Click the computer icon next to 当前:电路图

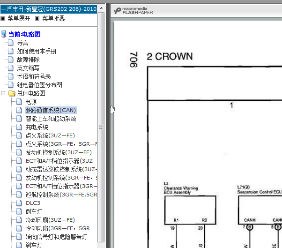pyautogui.click(x=4, y=34)
